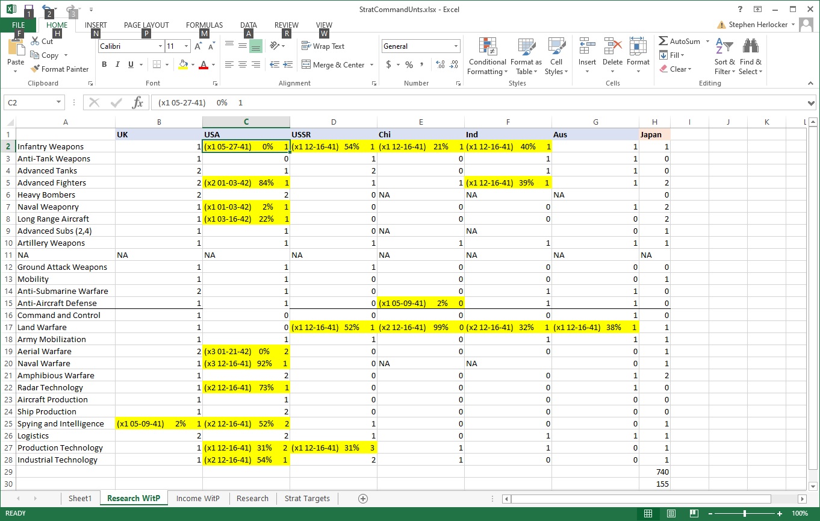Toggle middle vertical alignment
This screenshot has height=521, width=820.
click(x=242, y=46)
